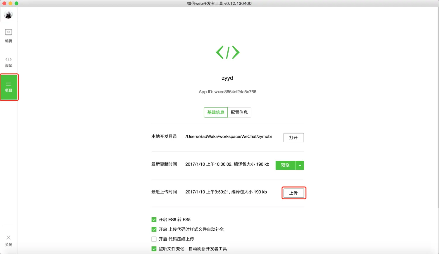Click the 最近上传时间 value 2017/1/10 上午9:59:21
This screenshot has width=439, height=254.
208,192
